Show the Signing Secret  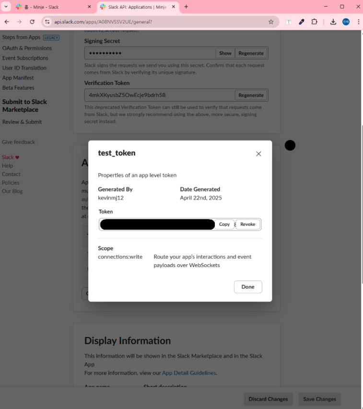[x=225, y=53]
